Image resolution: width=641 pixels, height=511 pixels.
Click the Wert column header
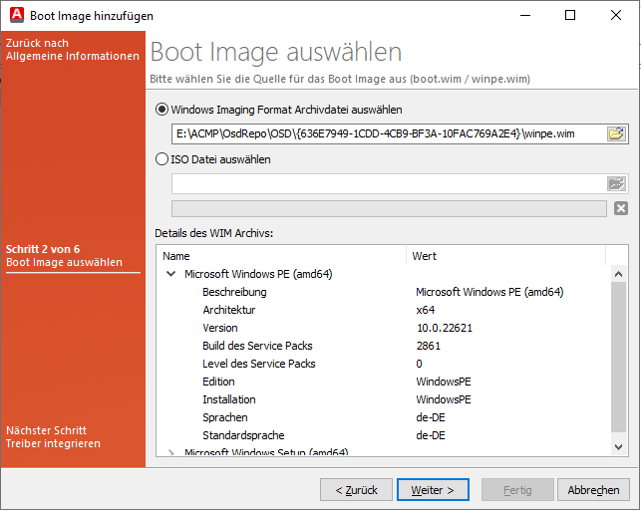tap(505, 256)
